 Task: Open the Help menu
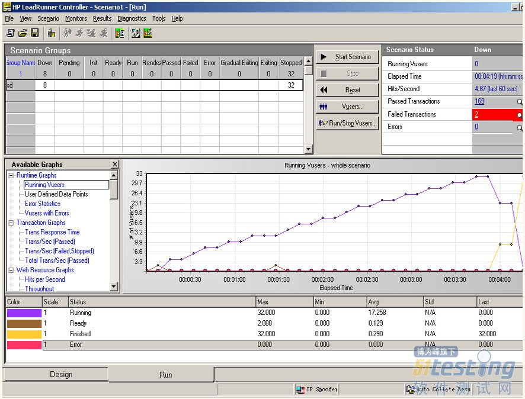(x=177, y=18)
